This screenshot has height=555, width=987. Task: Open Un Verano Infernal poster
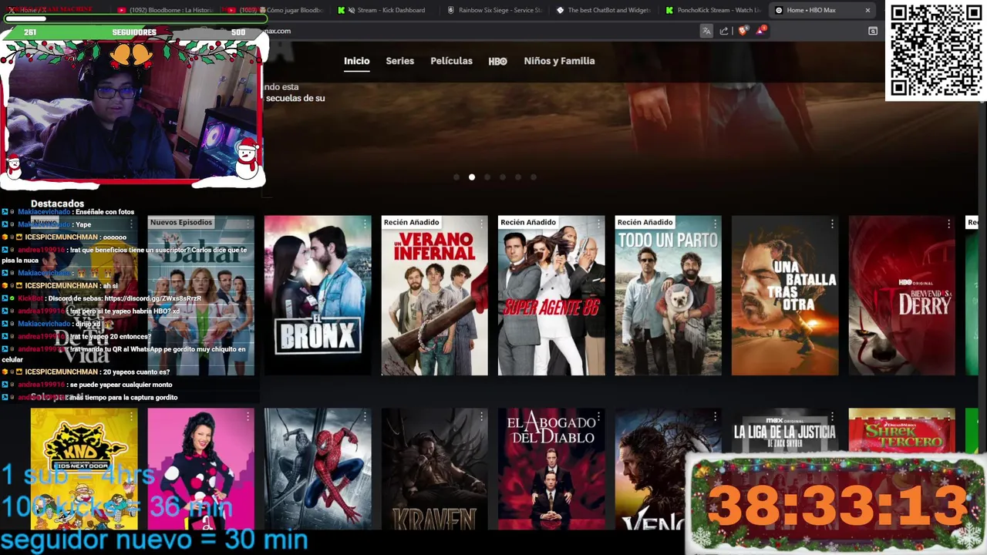pos(434,295)
